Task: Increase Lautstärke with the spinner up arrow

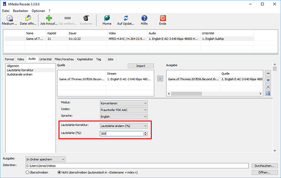Action: coord(146,132)
